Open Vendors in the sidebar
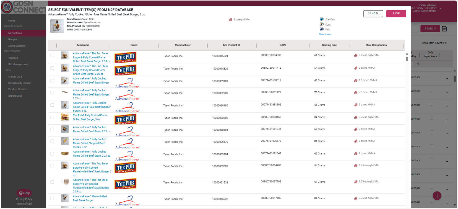Screen dimensions: 458x209 pos(13,58)
